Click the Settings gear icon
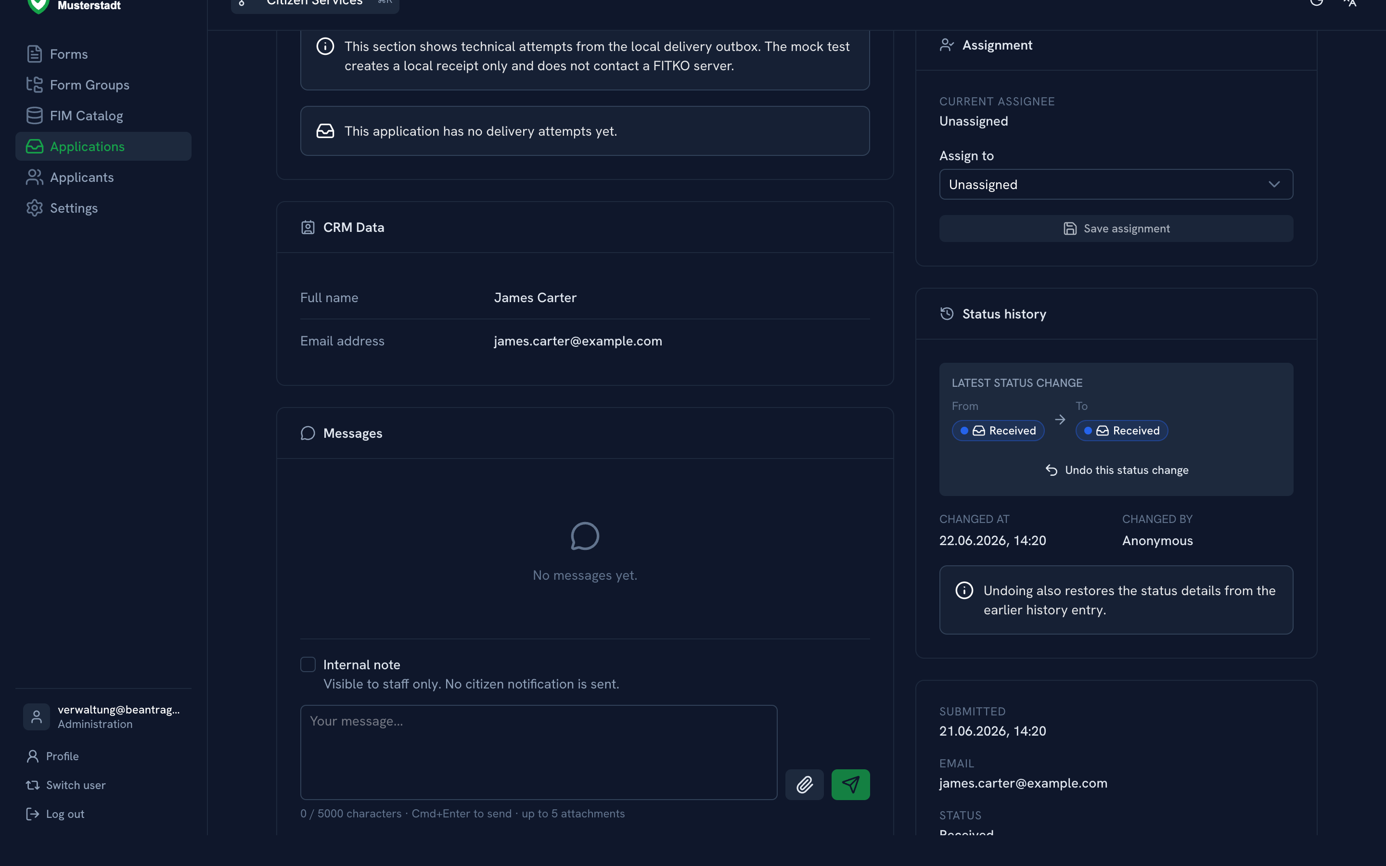1386x866 pixels. (34, 208)
